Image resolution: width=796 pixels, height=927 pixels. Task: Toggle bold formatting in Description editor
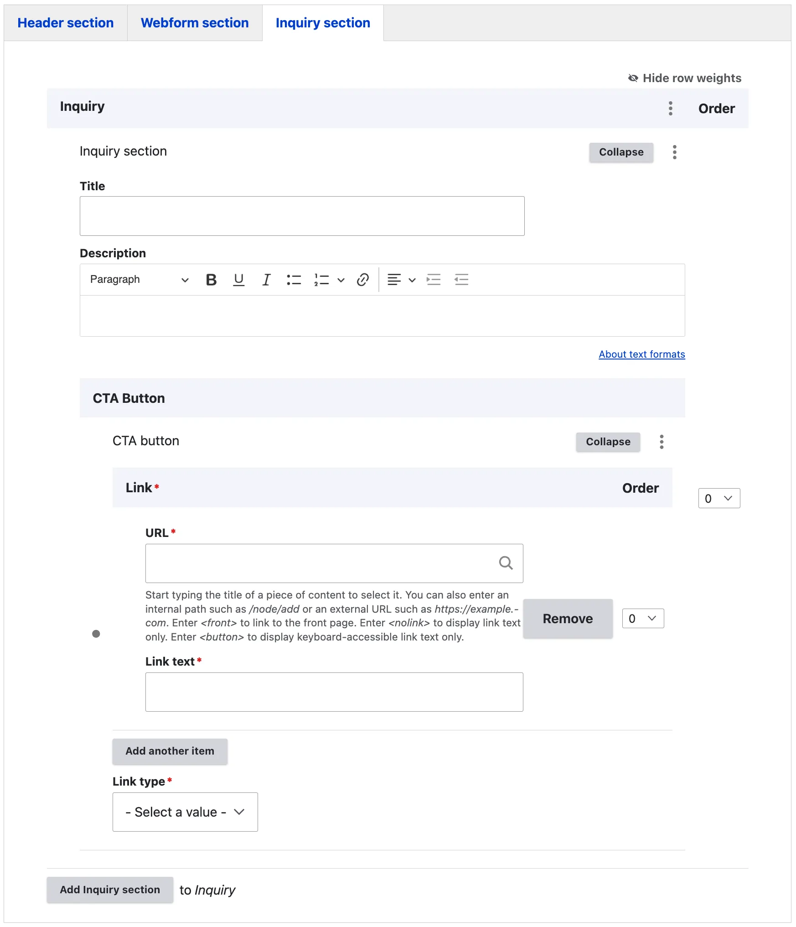point(211,280)
